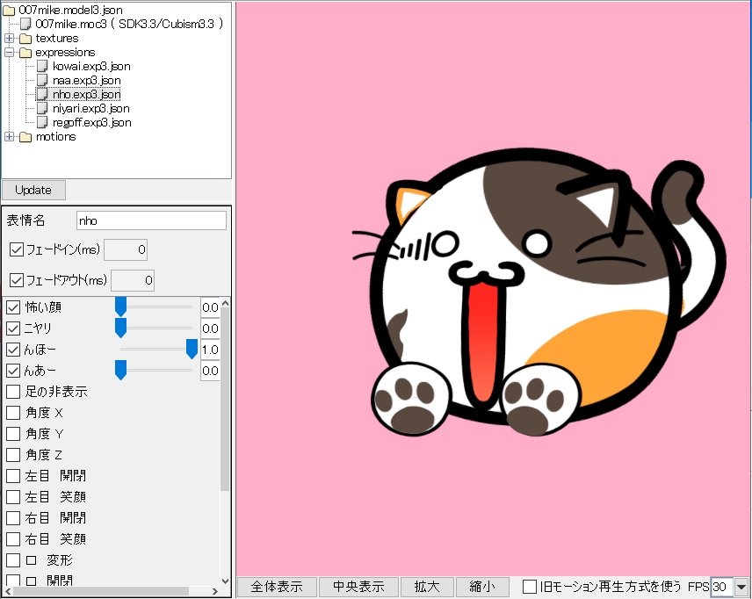This screenshot has width=752, height=599.
Task: Click the nho.exp3.json file icon
Action: pos(42,94)
